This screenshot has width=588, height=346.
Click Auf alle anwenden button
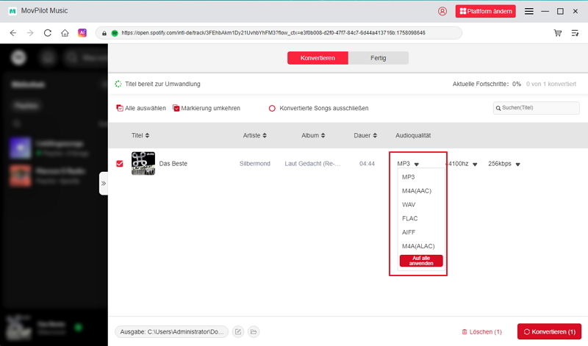click(421, 261)
